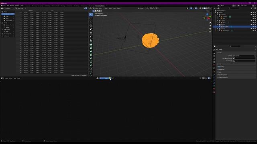Open the File menu

[4, 6]
